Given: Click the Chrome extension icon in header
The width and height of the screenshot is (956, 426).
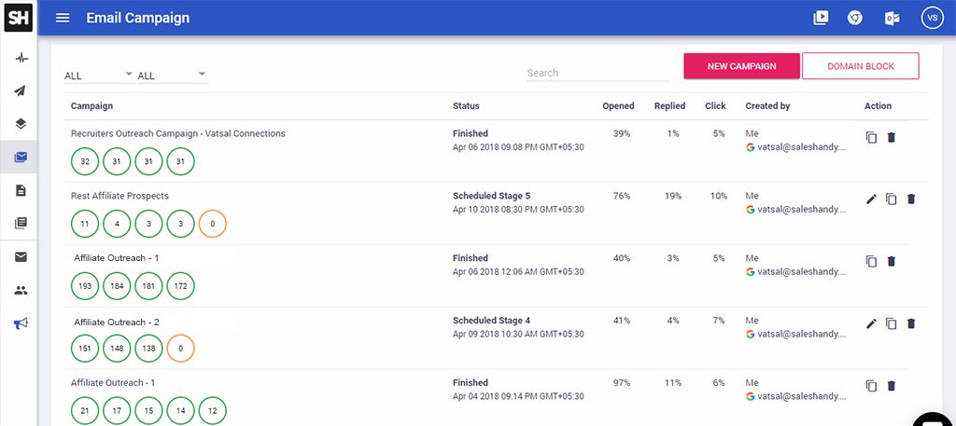Looking at the screenshot, I should pos(855,18).
